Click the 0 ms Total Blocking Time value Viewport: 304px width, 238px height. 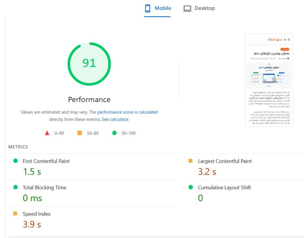point(32,198)
